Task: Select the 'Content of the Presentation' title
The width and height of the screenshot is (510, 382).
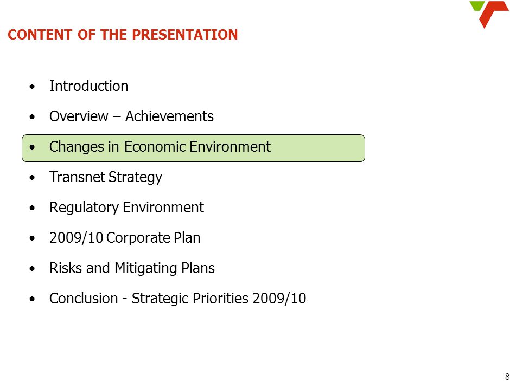Action: click(123, 35)
